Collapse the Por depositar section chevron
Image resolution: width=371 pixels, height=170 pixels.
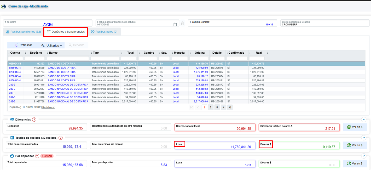364,156
